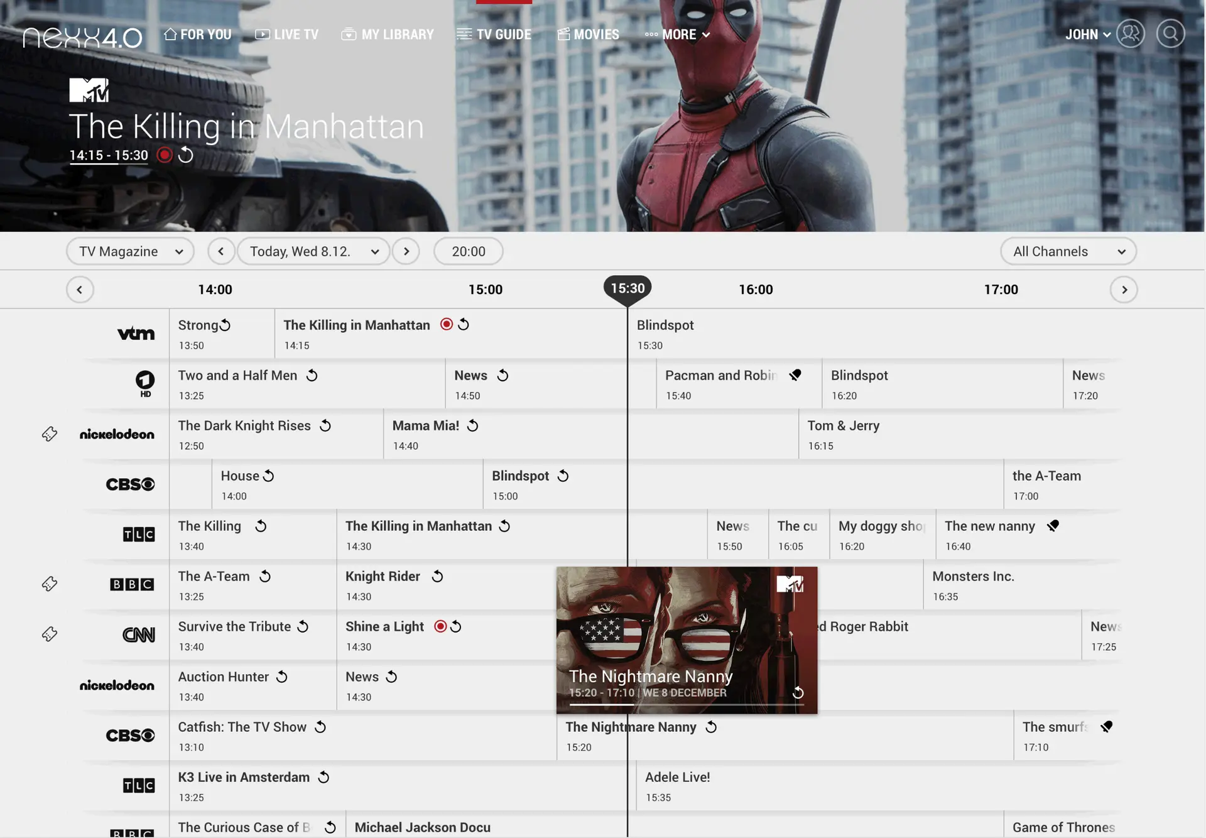Viewport: 1206px width, 838px height.
Task: Click replay icon next to Strong on vtm
Action: coord(225,325)
